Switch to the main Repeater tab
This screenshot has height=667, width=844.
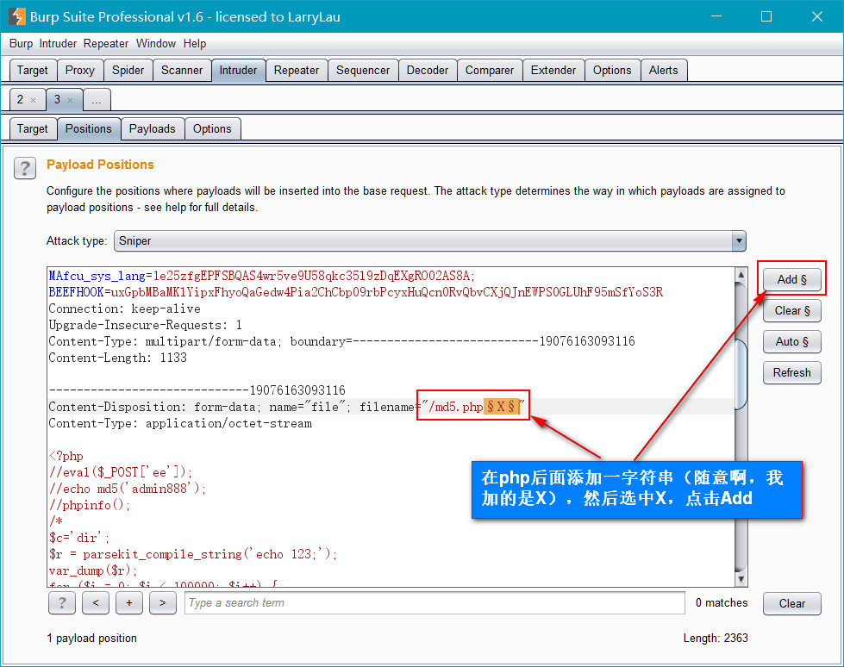tap(297, 71)
